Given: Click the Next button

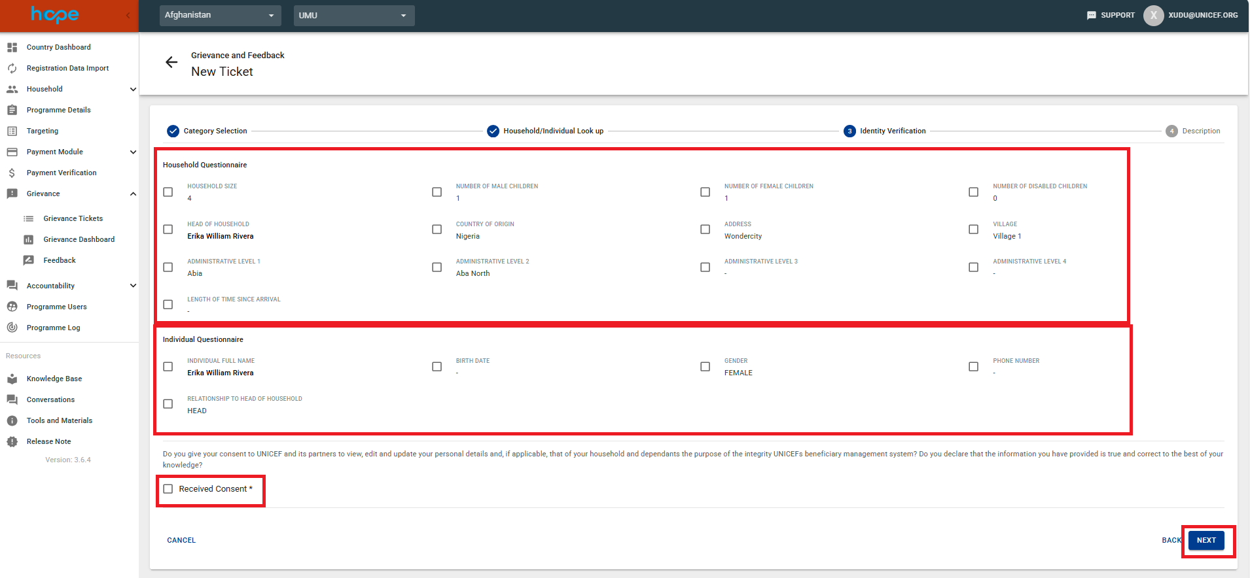Looking at the screenshot, I should click(x=1205, y=540).
